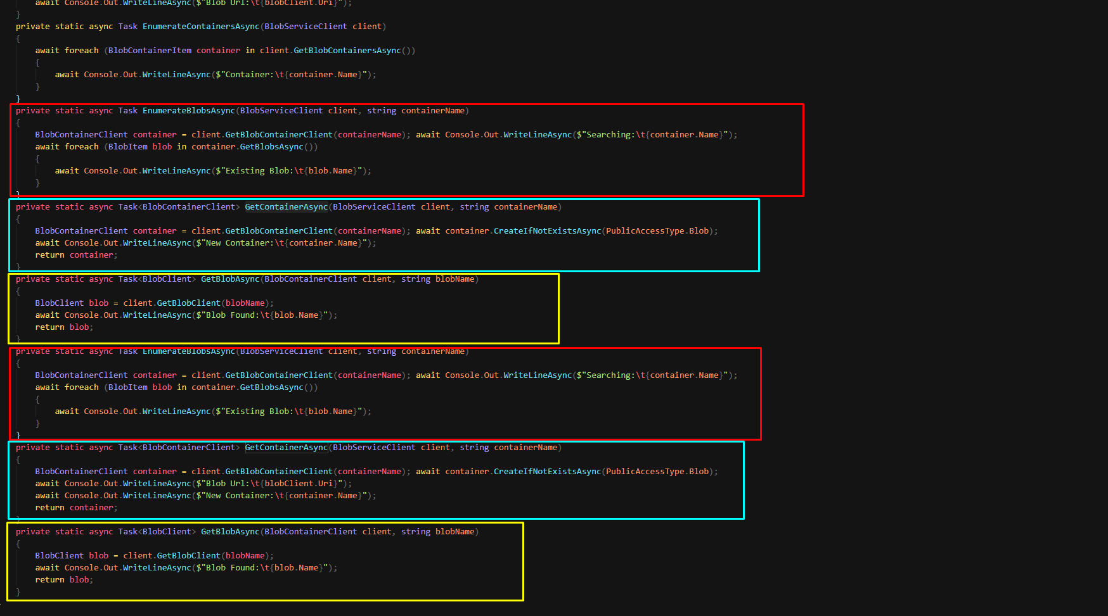Click the second underlined GetContainerAsync link

(286, 447)
